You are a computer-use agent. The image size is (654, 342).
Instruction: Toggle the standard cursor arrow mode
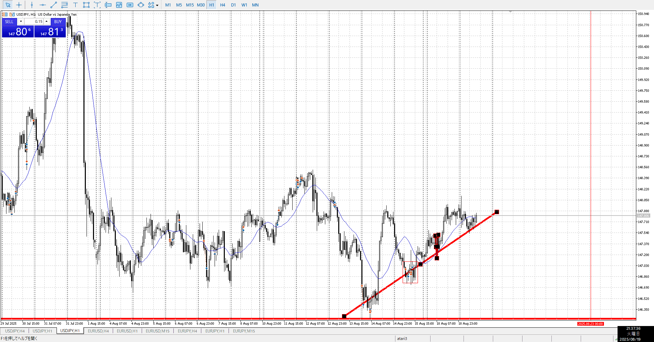[x=8, y=5]
